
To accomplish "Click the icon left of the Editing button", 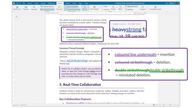I will [166, 3].
